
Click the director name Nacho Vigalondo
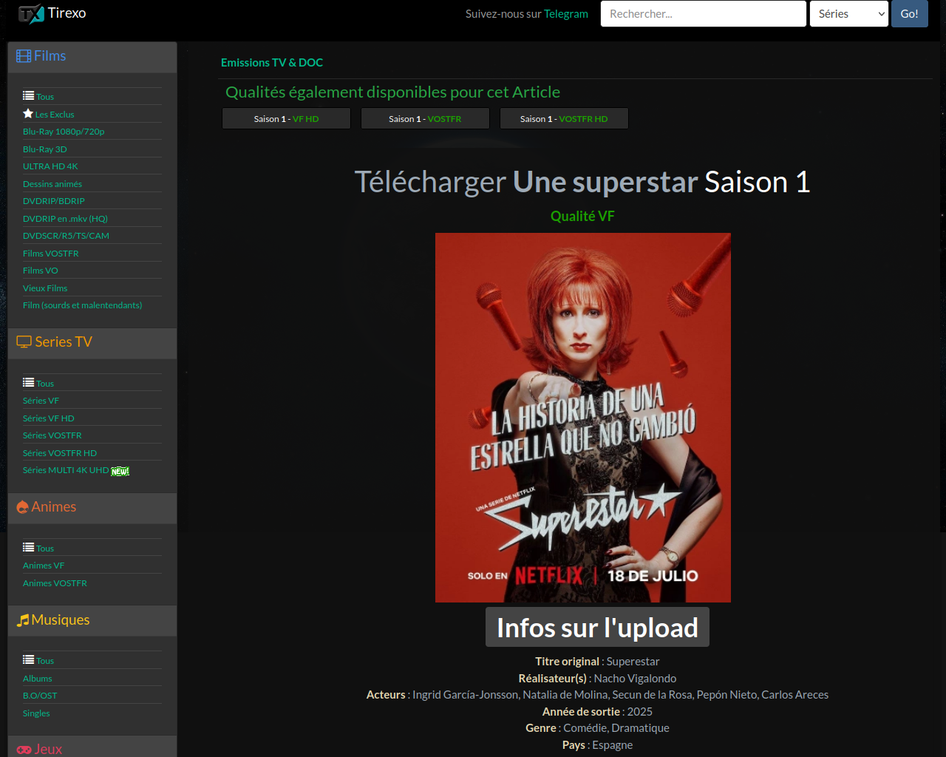click(x=635, y=678)
